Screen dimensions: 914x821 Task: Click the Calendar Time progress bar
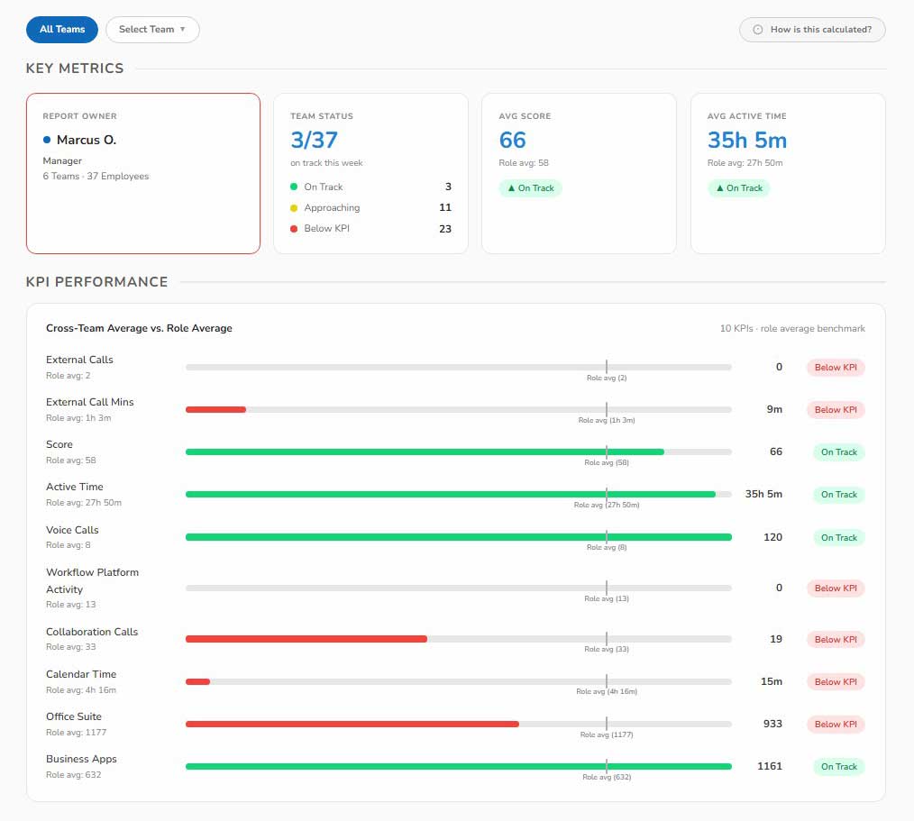pos(458,681)
